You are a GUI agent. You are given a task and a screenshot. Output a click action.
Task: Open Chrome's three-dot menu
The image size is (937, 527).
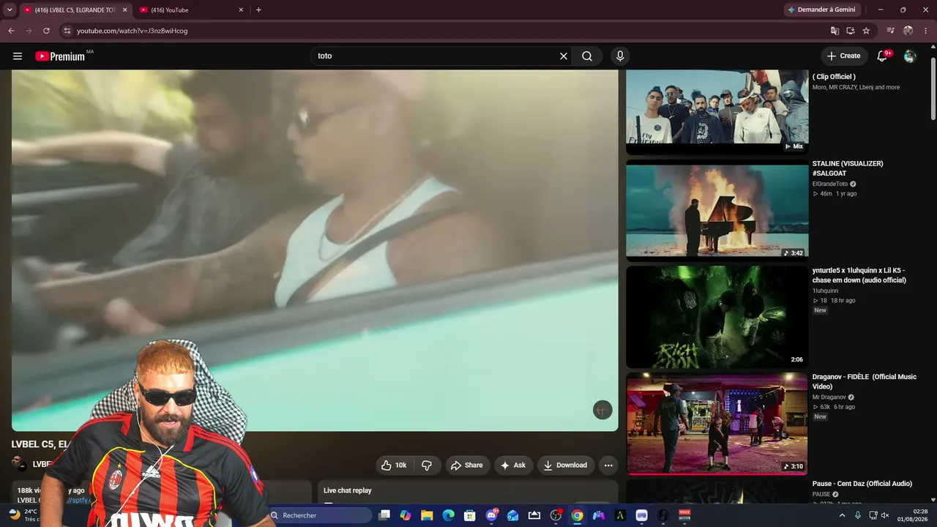[926, 31]
